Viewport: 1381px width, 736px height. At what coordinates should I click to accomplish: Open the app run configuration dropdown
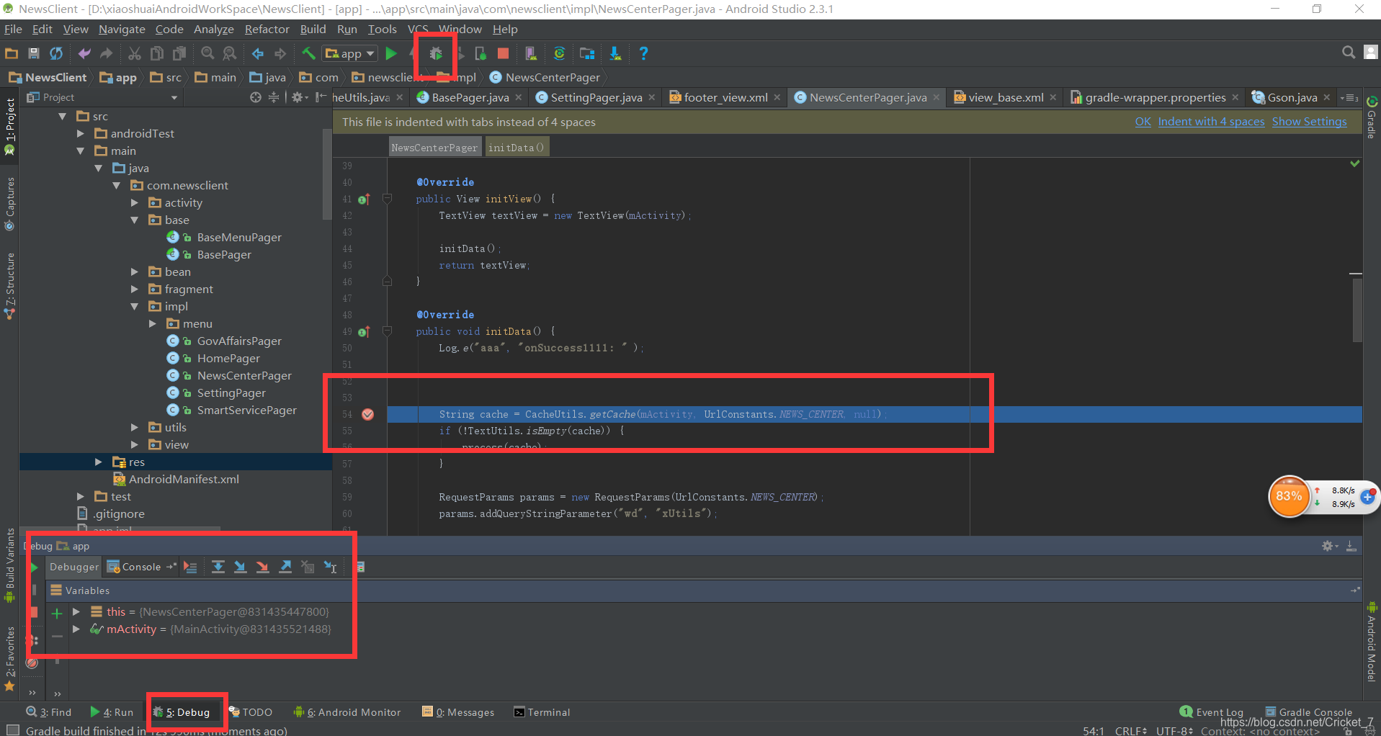pyautogui.click(x=349, y=53)
